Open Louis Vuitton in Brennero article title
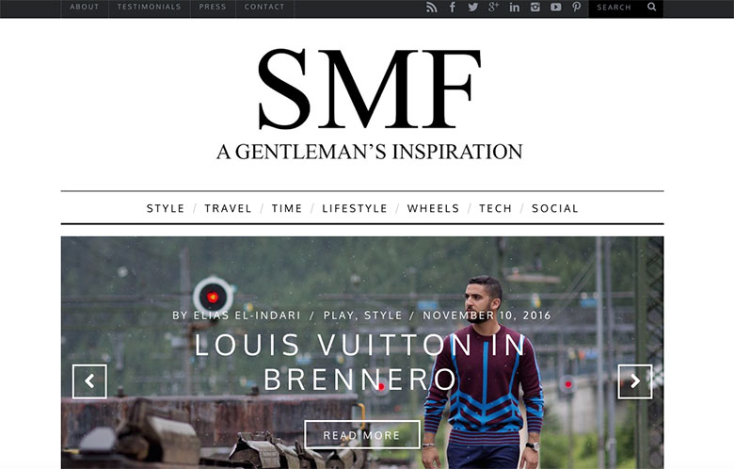Screen dimensions: 734x469 (360, 363)
